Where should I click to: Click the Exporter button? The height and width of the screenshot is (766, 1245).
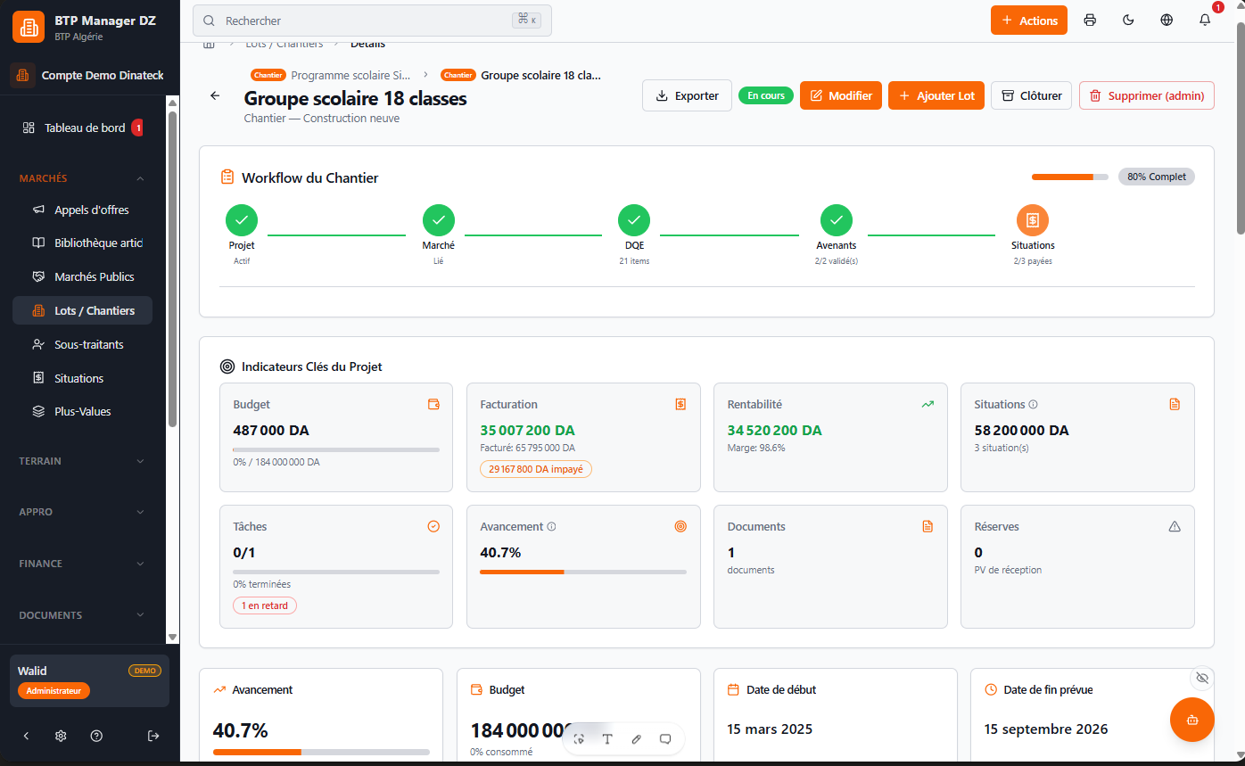pos(687,95)
